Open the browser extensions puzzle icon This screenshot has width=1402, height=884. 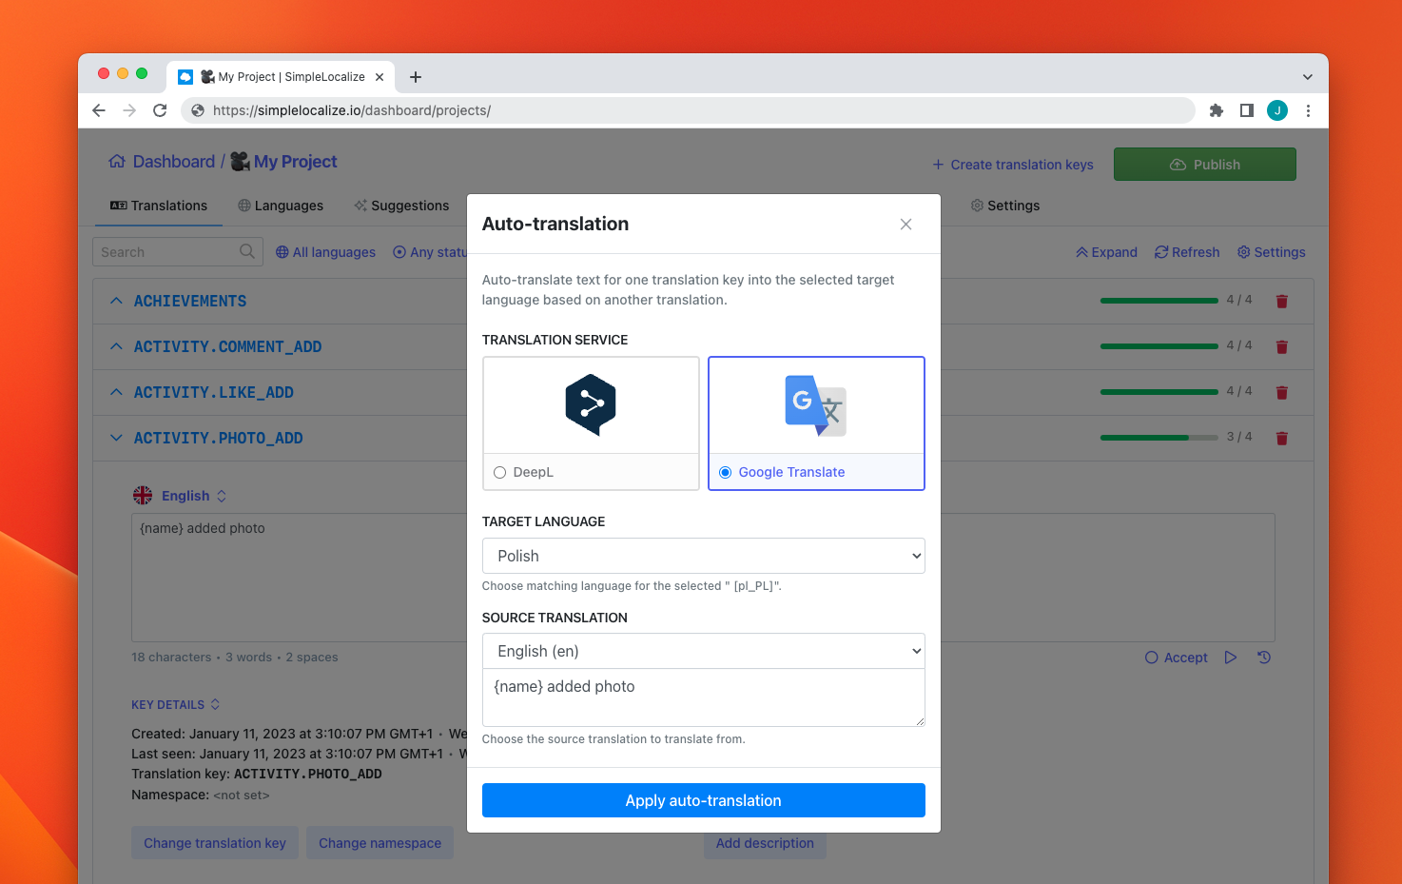[1216, 110]
